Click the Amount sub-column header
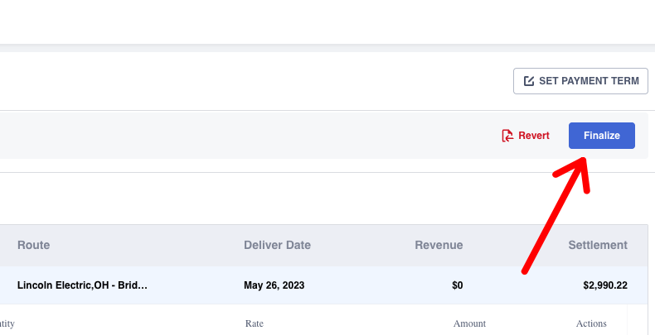The image size is (655, 335). (x=469, y=323)
